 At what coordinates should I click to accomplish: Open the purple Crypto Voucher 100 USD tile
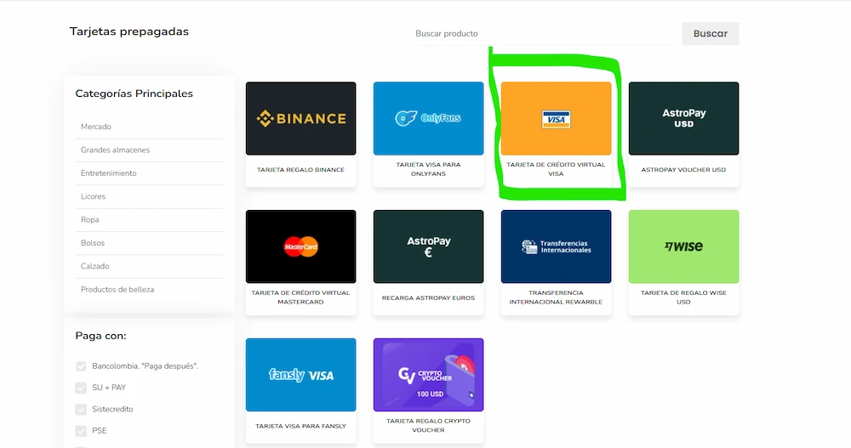(x=428, y=375)
